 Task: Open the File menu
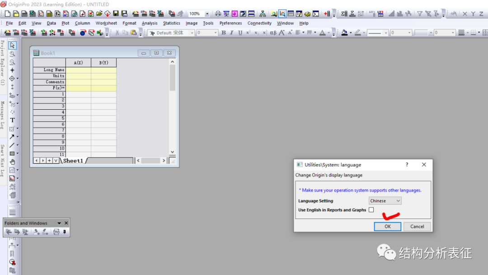pyautogui.click(x=9, y=23)
